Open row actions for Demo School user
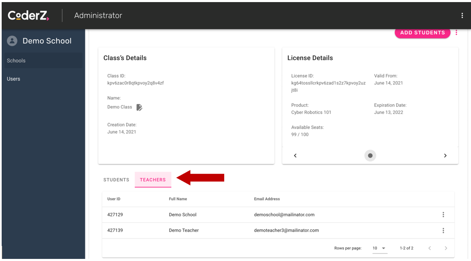471x261 pixels. [x=443, y=215]
